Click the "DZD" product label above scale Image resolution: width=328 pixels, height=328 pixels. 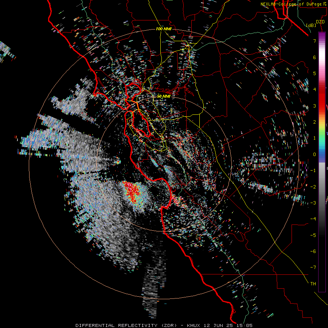[320, 22]
